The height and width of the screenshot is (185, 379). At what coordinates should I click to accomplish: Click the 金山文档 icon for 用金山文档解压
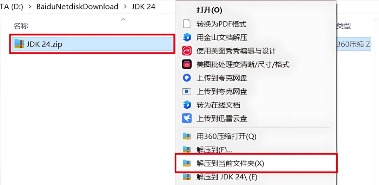187,37
